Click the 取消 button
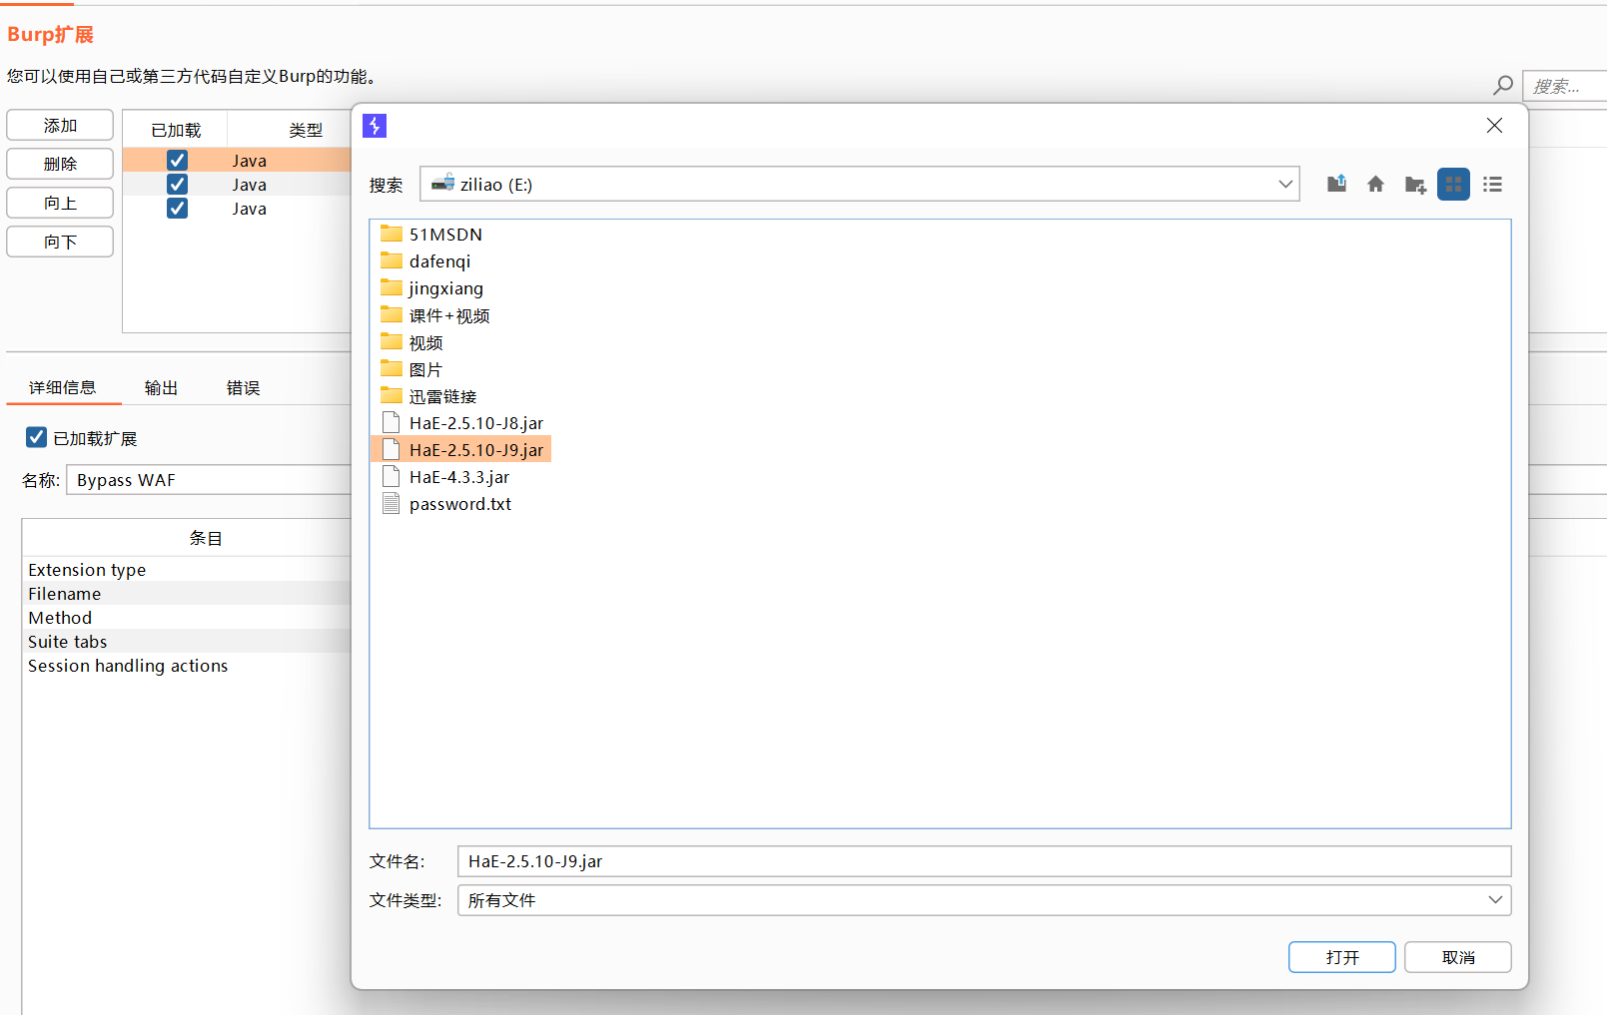The width and height of the screenshot is (1607, 1015). [x=1458, y=957]
